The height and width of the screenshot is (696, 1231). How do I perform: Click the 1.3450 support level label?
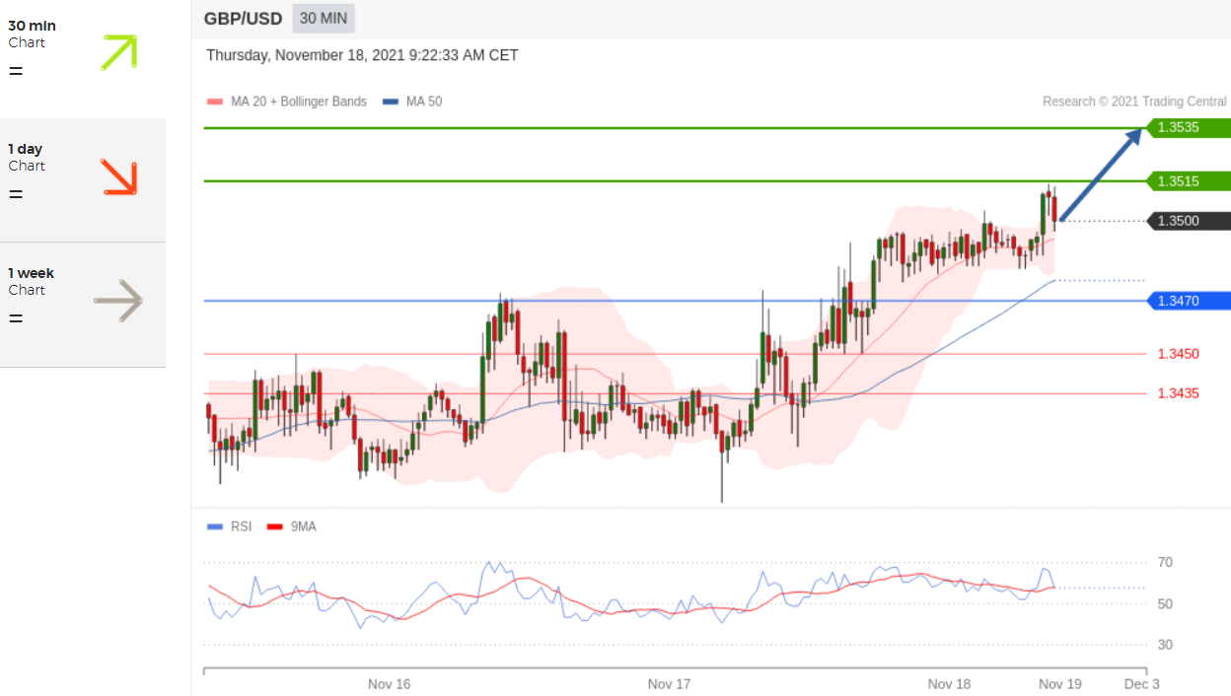[1179, 353]
